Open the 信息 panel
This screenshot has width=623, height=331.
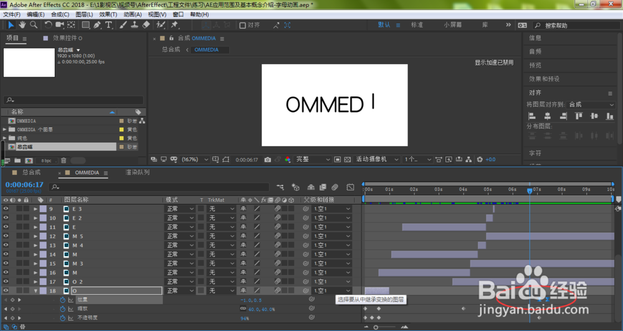click(x=535, y=38)
